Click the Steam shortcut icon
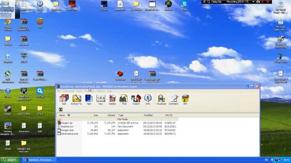The image size is (291, 163). [8, 110]
